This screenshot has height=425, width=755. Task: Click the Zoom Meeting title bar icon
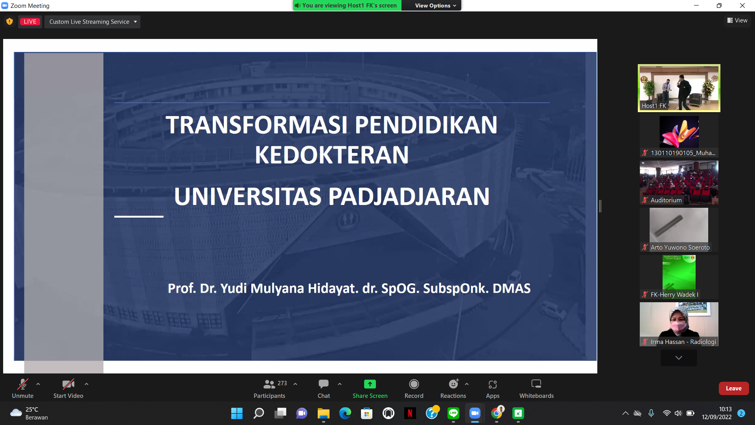(5, 6)
